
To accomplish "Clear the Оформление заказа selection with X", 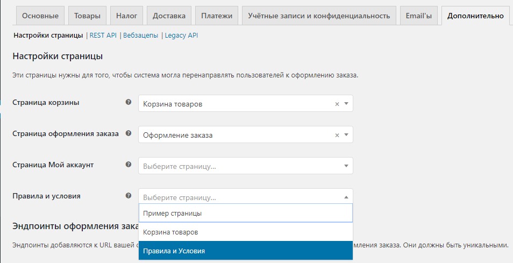I will tap(337, 135).
